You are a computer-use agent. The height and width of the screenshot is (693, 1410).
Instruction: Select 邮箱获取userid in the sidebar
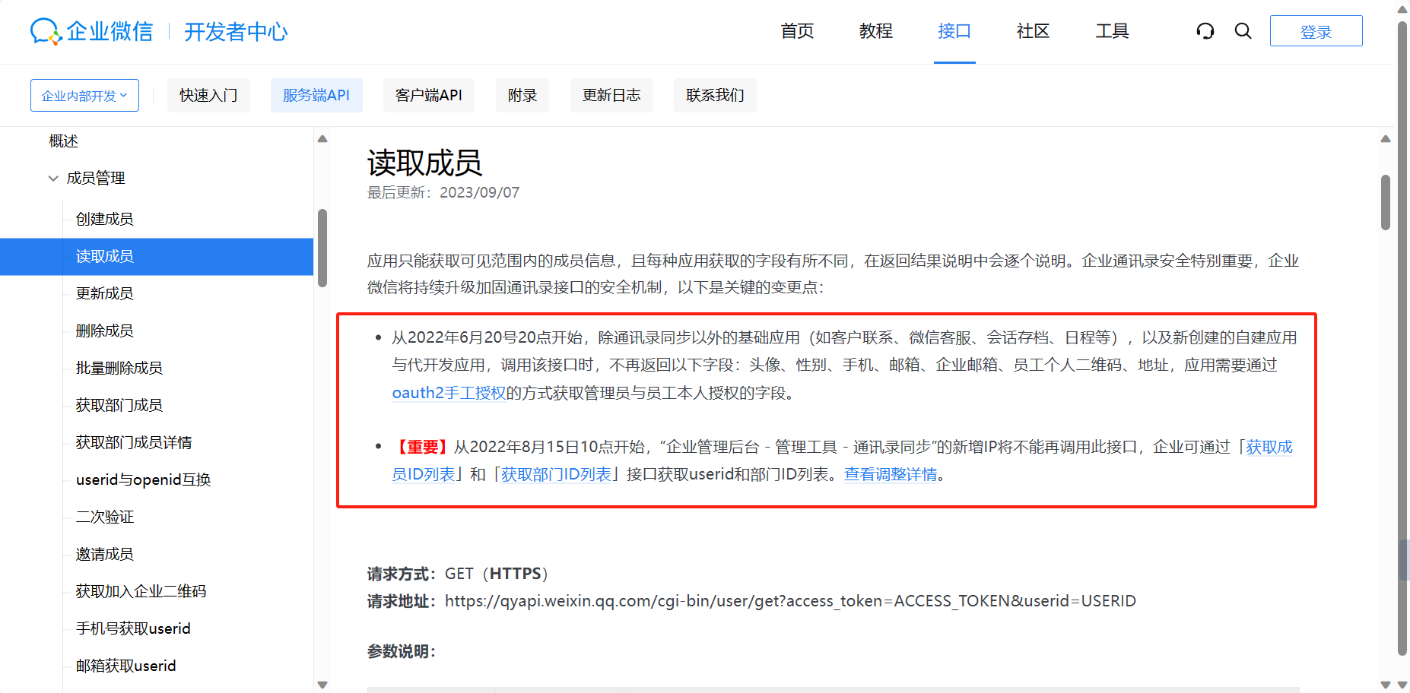pyautogui.click(x=126, y=666)
